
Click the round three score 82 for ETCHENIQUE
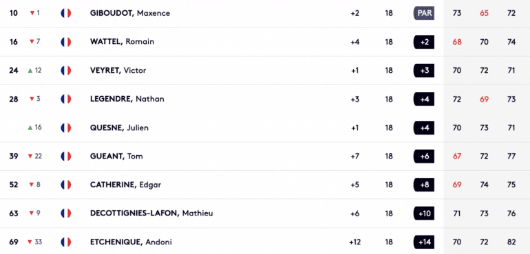pyautogui.click(x=511, y=242)
